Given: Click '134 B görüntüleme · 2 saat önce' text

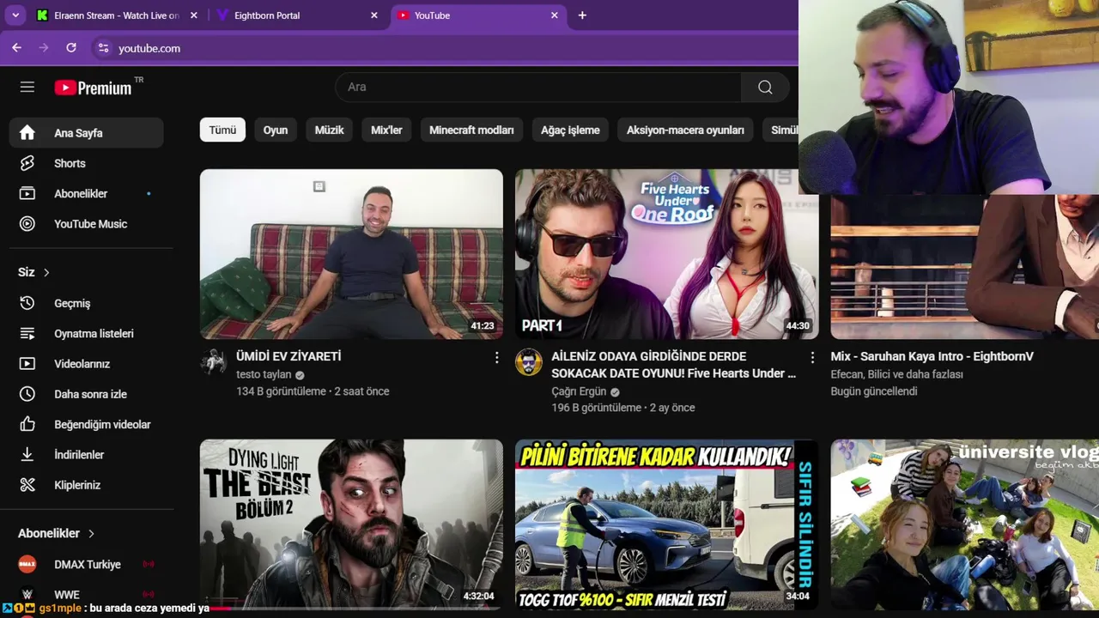Looking at the screenshot, I should (x=313, y=391).
